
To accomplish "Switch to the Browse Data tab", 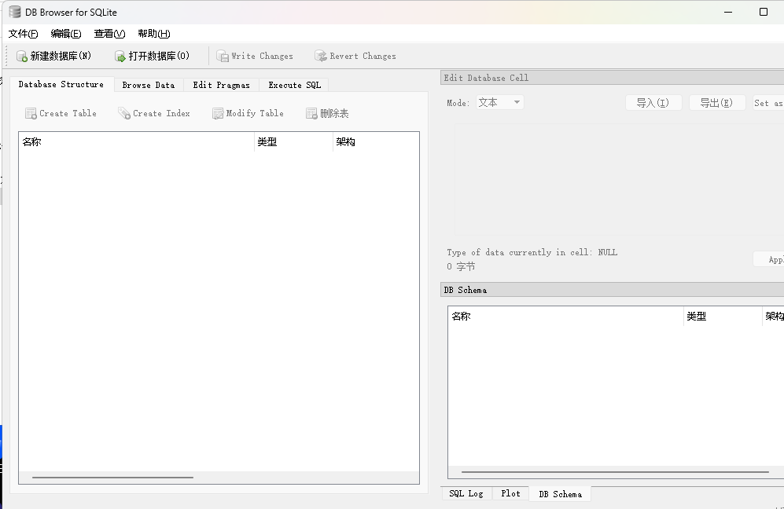I will point(149,84).
